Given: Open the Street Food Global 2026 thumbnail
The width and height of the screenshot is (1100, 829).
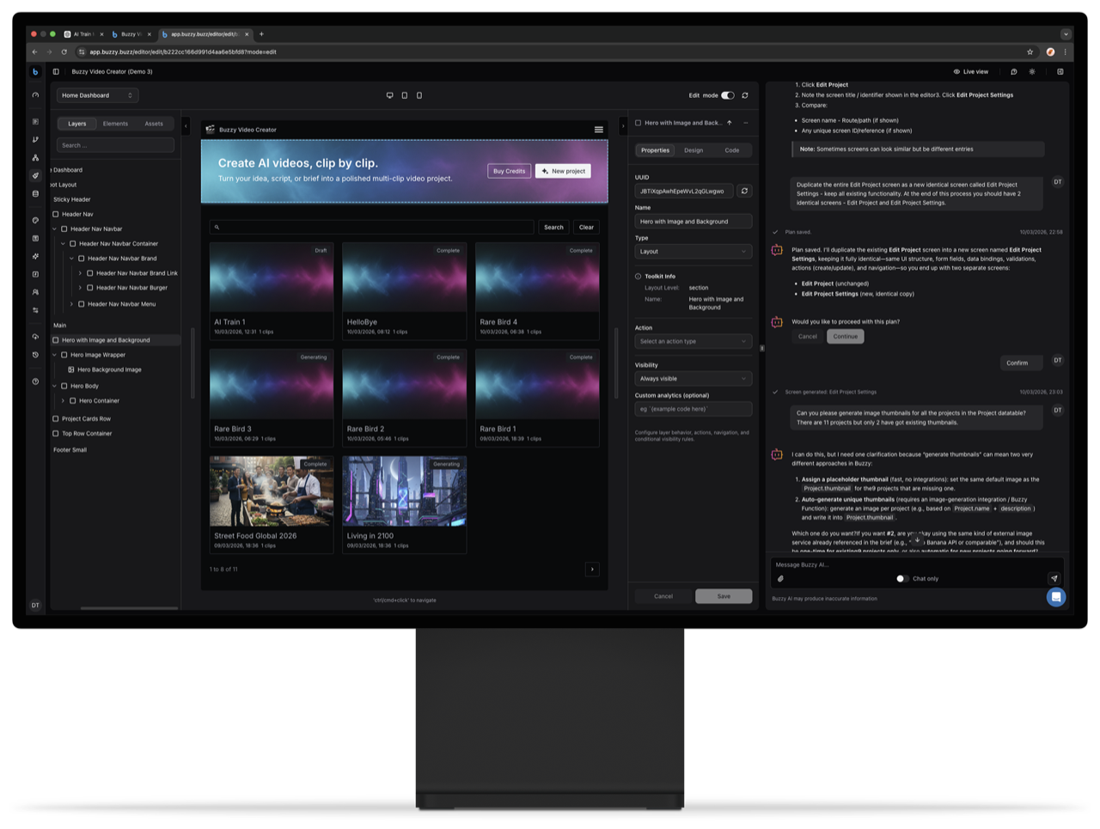Looking at the screenshot, I should click(x=272, y=491).
